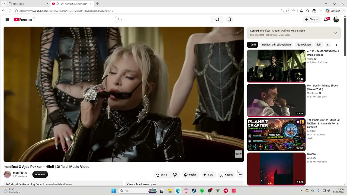Expand the next-up playlist panel chevron
Image resolution: width=347 pixels, height=195 pixels.
[336, 33]
